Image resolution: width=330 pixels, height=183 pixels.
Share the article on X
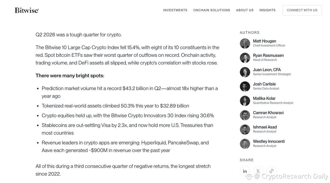[258, 171]
